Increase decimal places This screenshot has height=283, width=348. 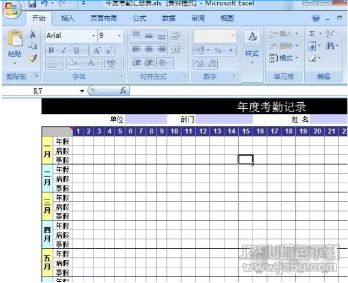click(x=200, y=63)
